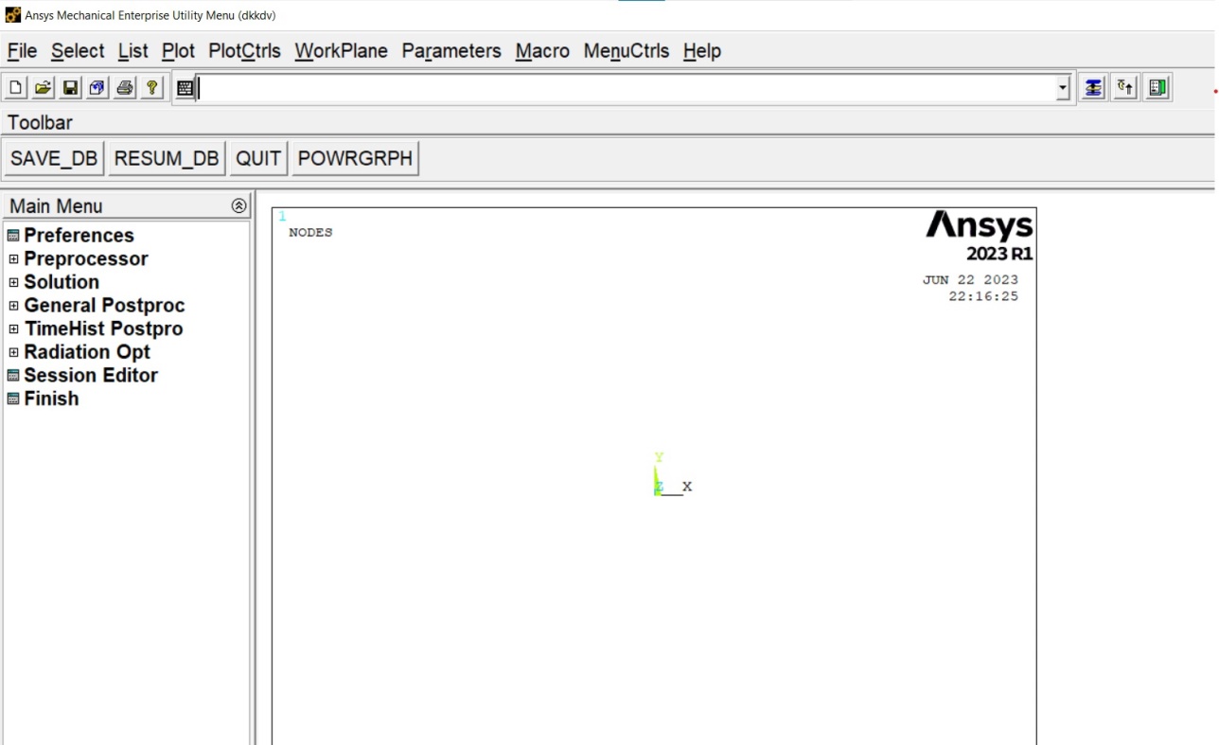The width and height of the screenshot is (1219, 745).
Task: Open the PlotCtrls menu
Action: (244, 51)
